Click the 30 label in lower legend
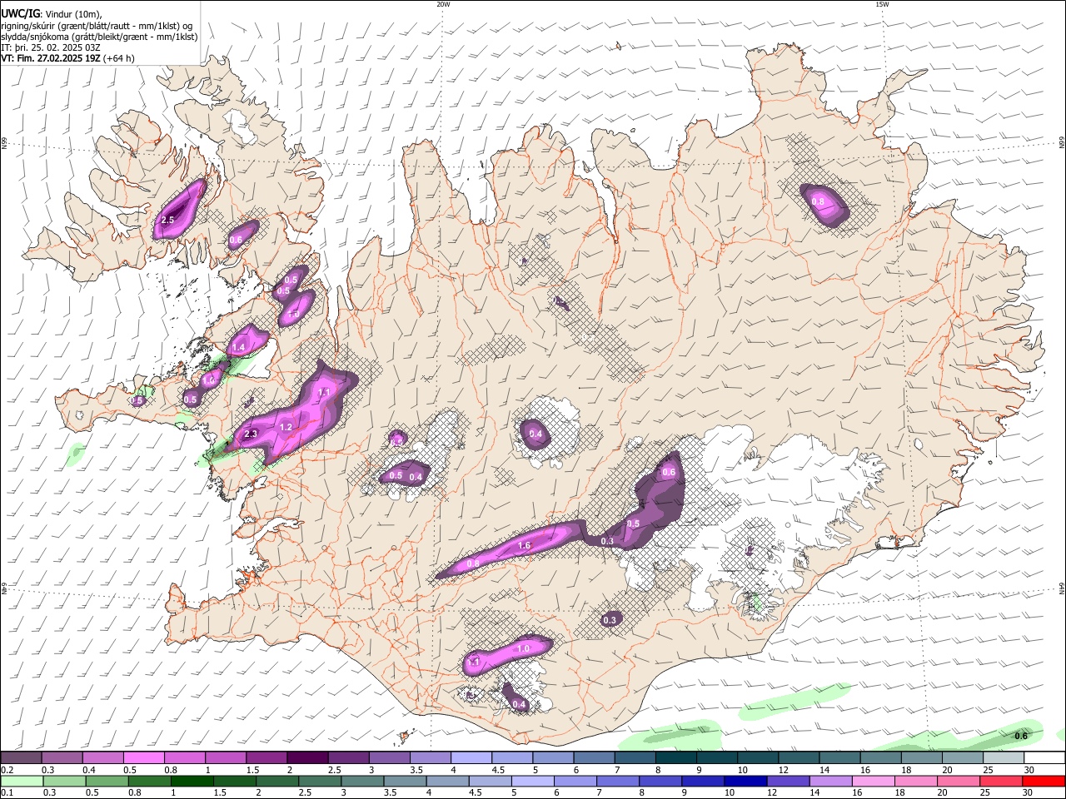The height and width of the screenshot is (799, 1066). (x=1029, y=793)
